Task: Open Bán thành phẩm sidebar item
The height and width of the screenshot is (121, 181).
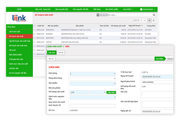Action: pyautogui.click(x=19, y=55)
